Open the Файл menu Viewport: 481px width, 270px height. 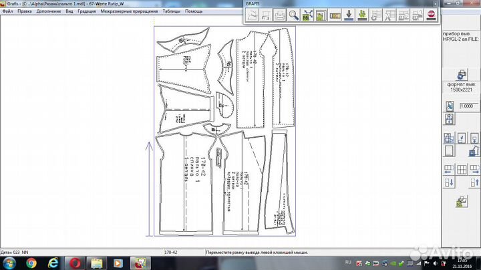pyautogui.click(x=7, y=11)
